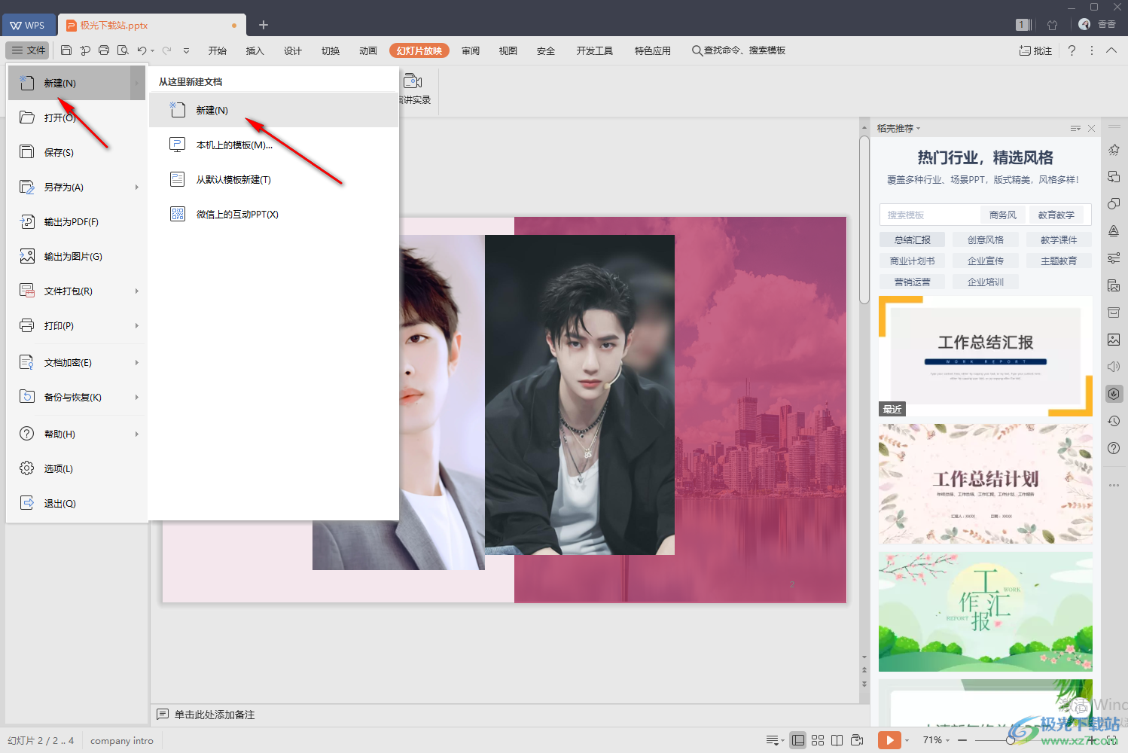Choose 新建(N) in the file menu

click(x=77, y=83)
